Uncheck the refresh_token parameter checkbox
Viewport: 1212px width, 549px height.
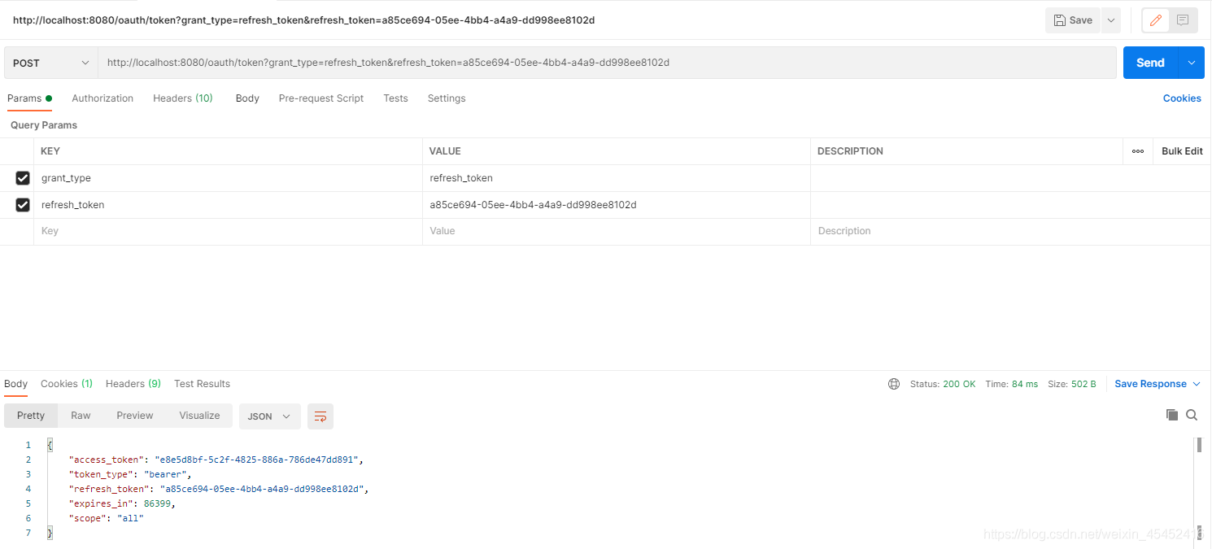pos(23,205)
